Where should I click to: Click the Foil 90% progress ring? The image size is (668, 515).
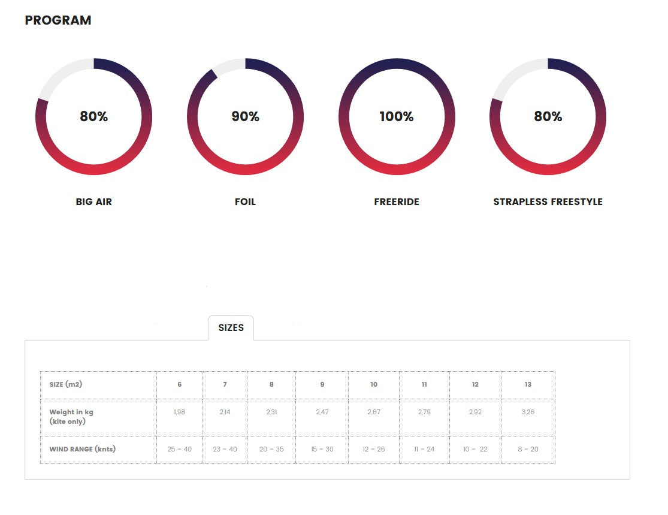click(245, 117)
